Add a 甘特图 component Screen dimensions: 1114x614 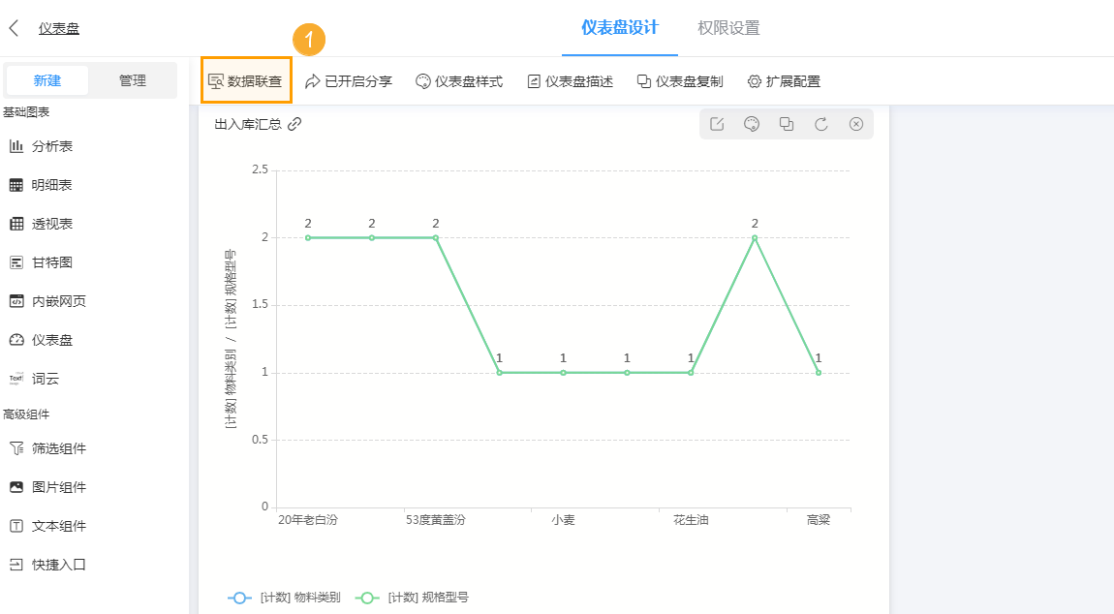(51, 262)
